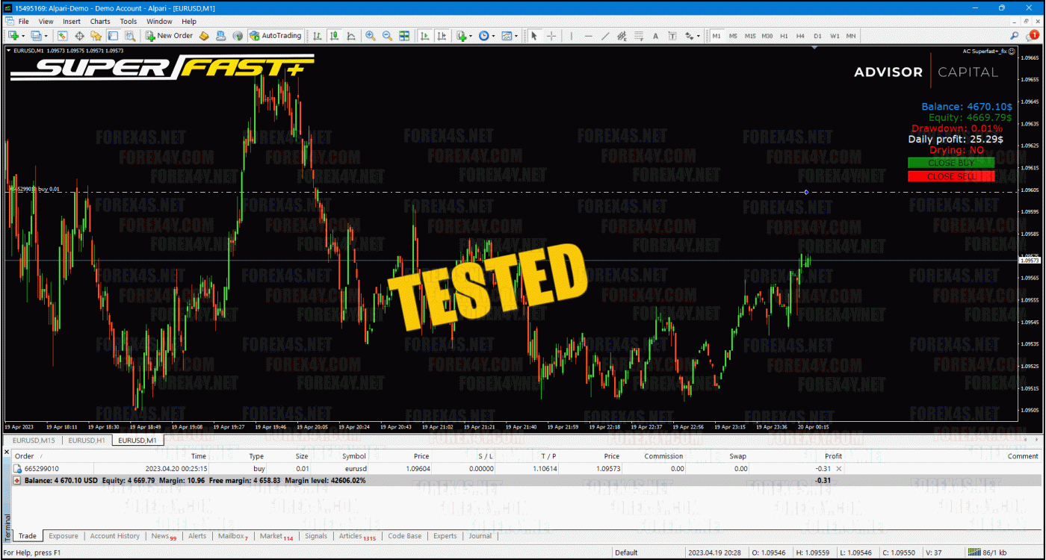Expand the indicators list dropdown arrow
The height and width of the screenshot is (560, 1046).
(x=471, y=35)
